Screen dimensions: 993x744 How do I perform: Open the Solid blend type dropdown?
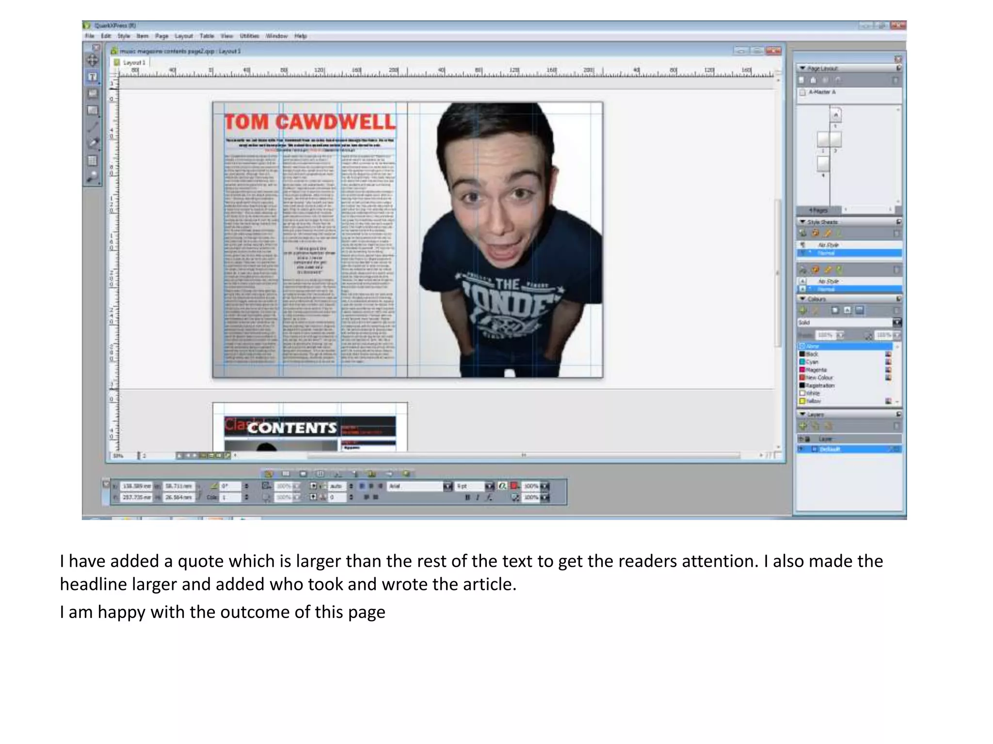(x=897, y=323)
